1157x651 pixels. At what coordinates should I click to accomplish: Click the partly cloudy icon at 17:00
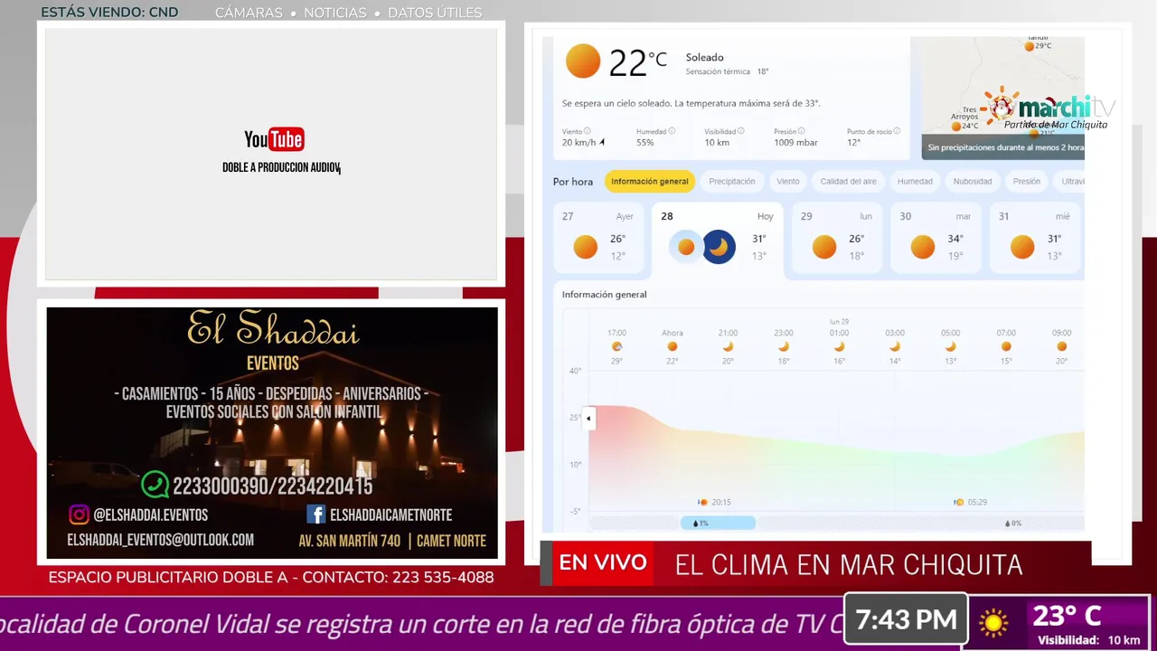[616, 346]
